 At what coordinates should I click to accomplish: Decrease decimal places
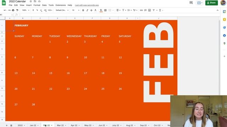tap(41, 10)
